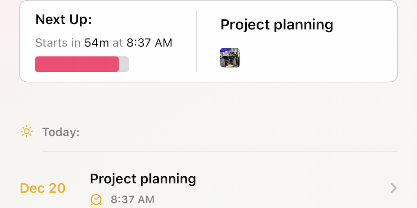Image resolution: width=417 pixels, height=208 pixels.
Task: Open Project planning title in Next Up card
Action: pos(277,25)
